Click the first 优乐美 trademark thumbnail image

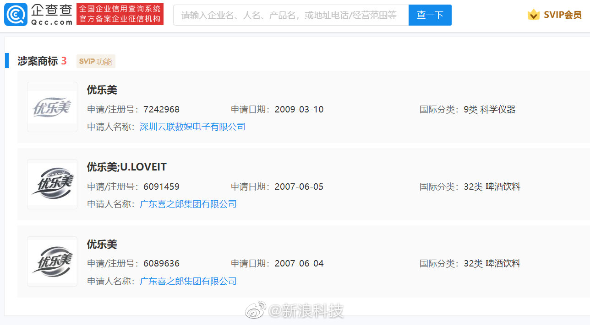(x=52, y=107)
